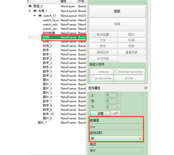Click the 右 margin value field
The height and width of the screenshot is (155, 174).
[x=111, y=101]
